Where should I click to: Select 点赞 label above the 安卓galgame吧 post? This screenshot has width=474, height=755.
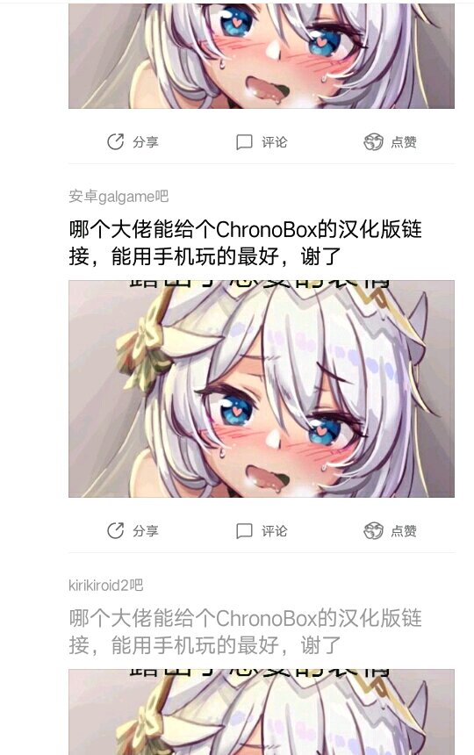pos(404,142)
